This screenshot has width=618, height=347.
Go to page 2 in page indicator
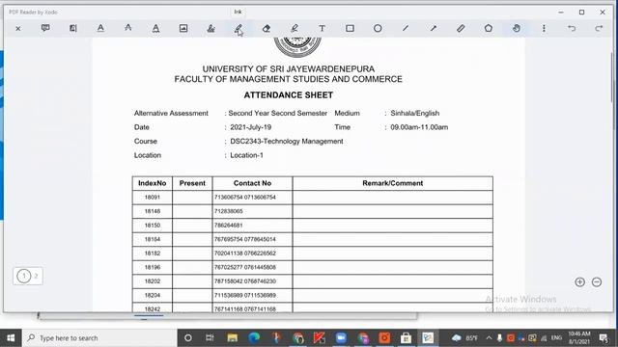(x=36, y=276)
